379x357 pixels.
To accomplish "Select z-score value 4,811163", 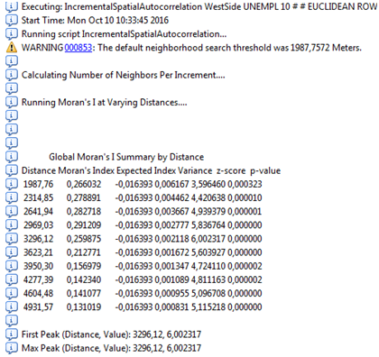I will pyautogui.click(x=208, y=279).
